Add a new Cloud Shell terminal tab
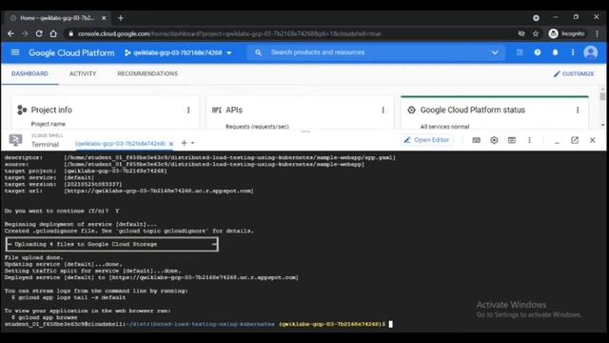 [x=184, y=143]
